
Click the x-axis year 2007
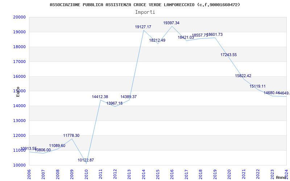43,174
